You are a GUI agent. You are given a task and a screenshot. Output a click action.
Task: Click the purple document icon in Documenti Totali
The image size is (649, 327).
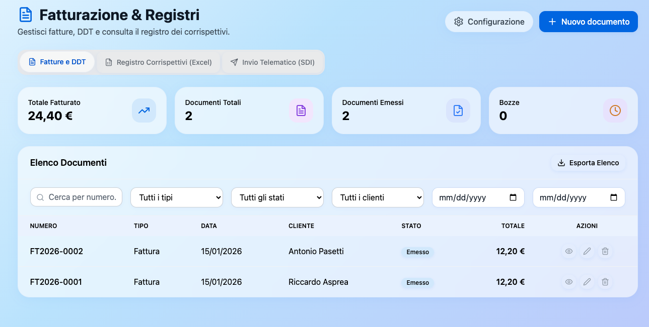click(301, 111)
